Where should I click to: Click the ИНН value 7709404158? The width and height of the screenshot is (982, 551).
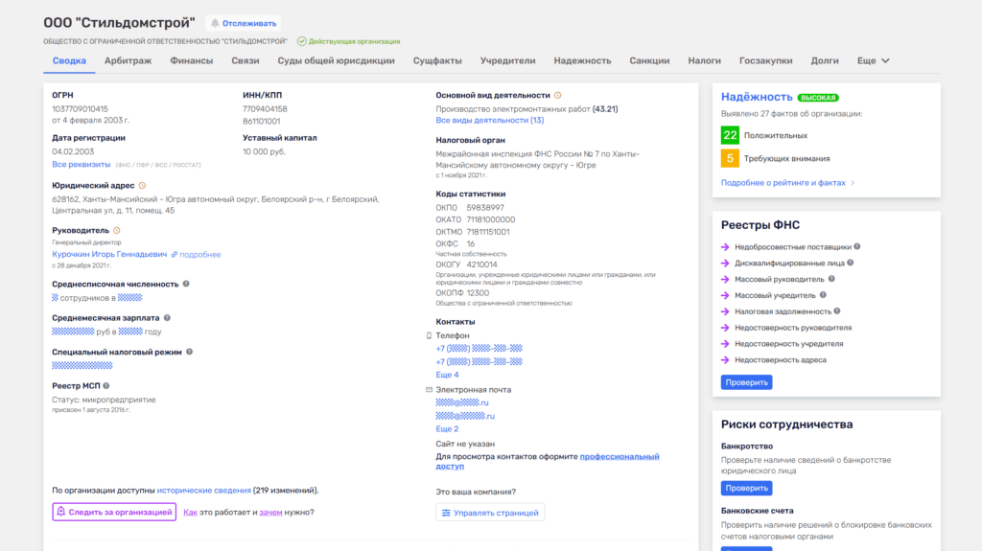[x=265, y=109]
